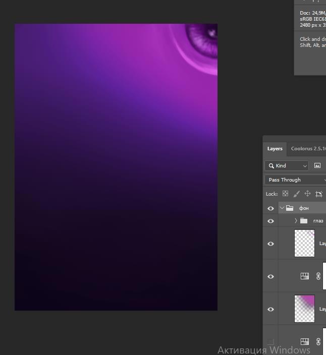Click the folder icon of the глаз group
326x355 pixels.
303,221
